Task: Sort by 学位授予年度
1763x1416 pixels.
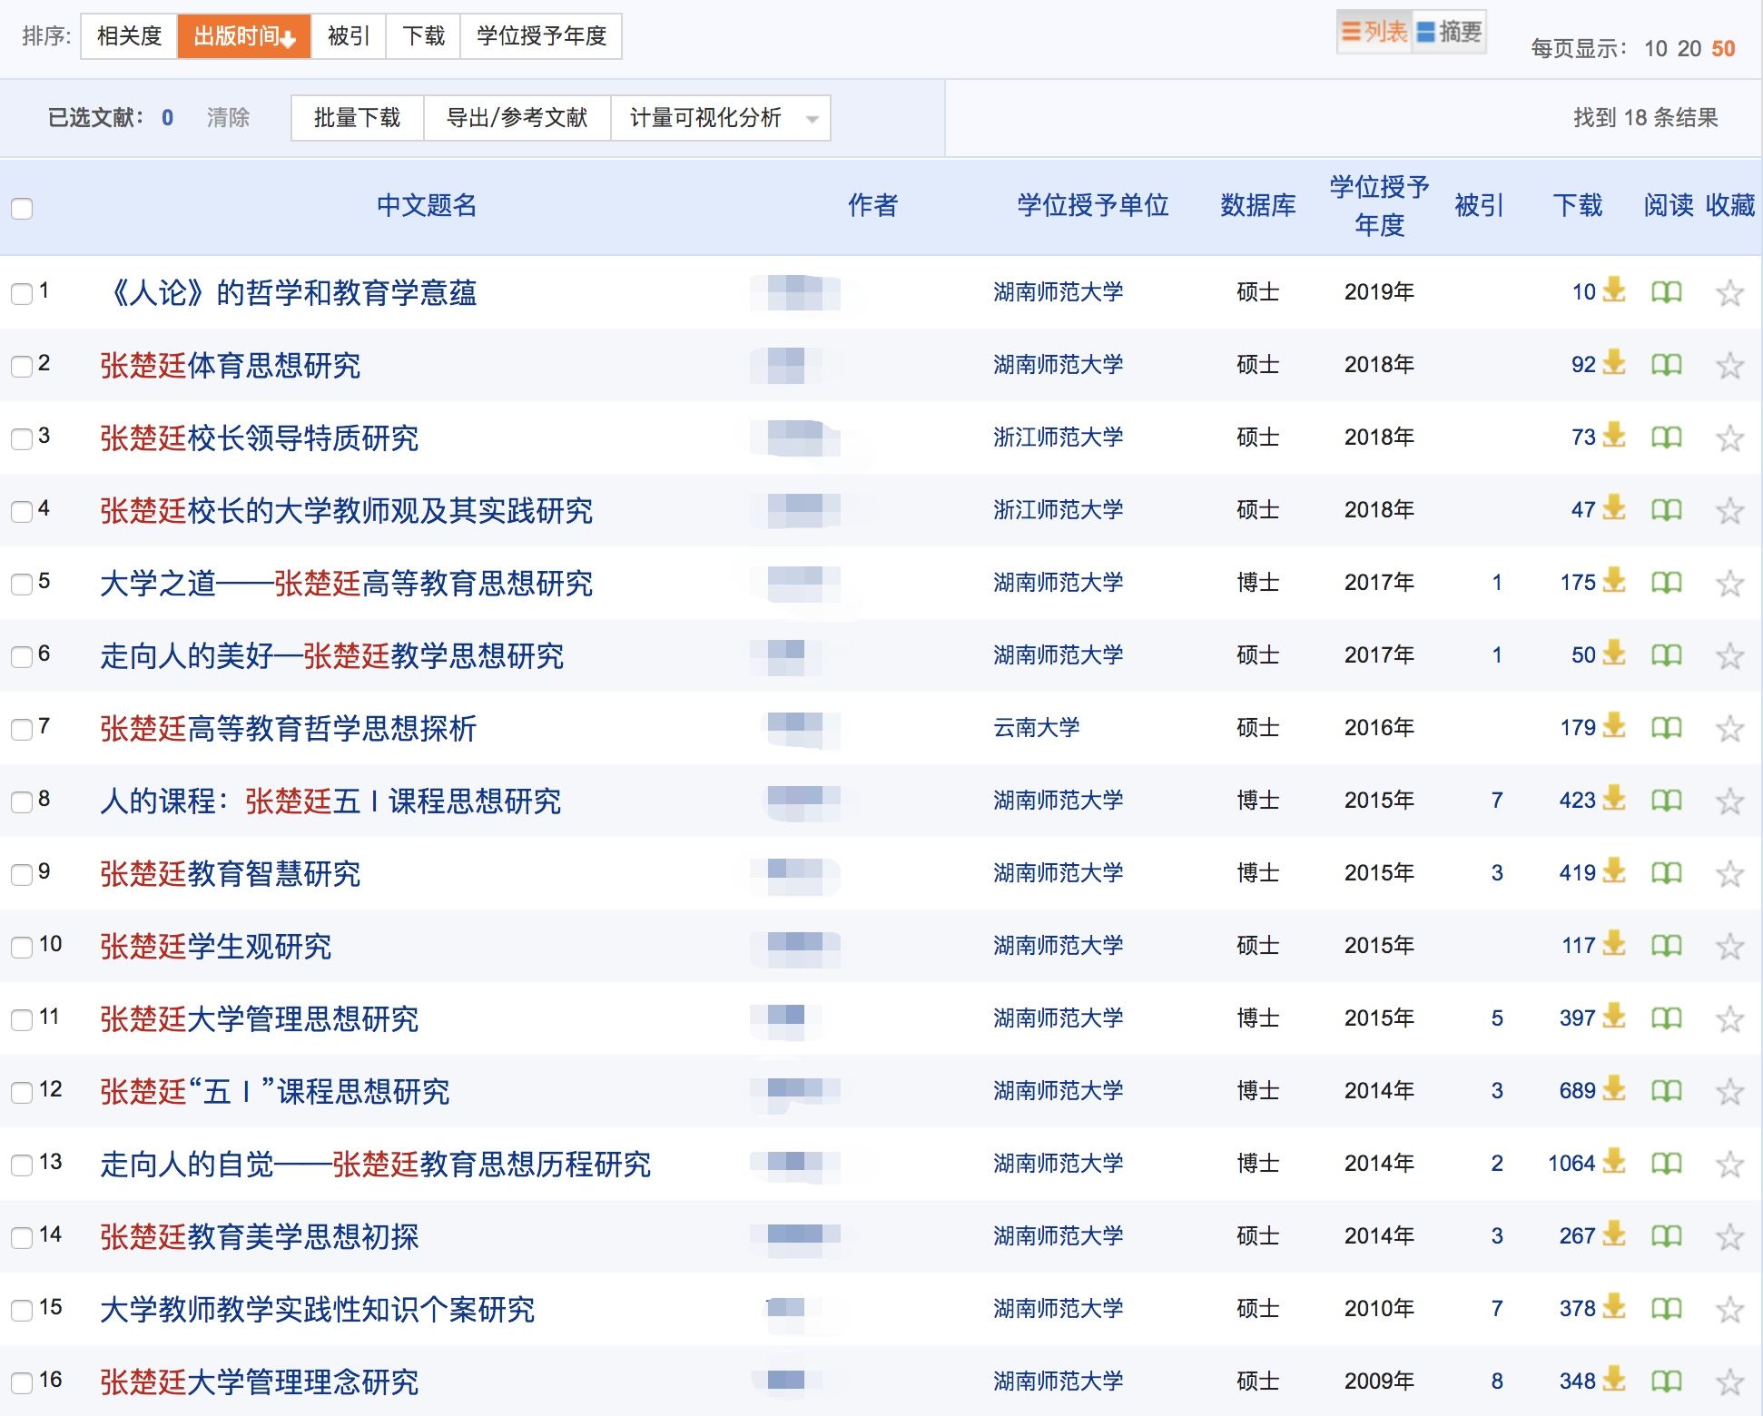Action: (x=541, y=36)
